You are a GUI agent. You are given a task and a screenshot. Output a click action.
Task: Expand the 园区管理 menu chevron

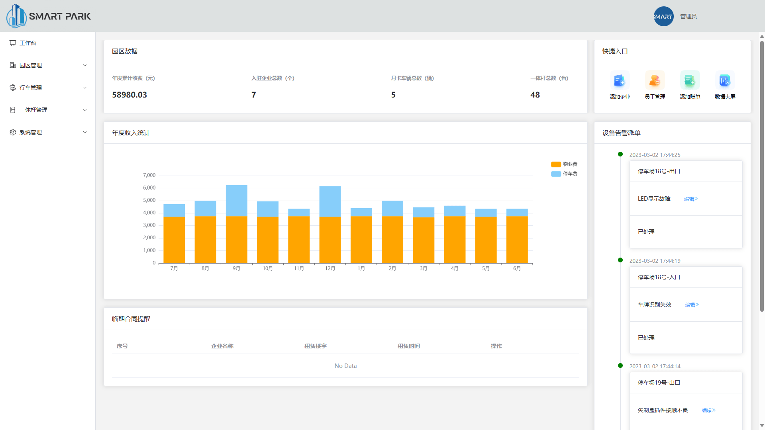pos(84,65)
